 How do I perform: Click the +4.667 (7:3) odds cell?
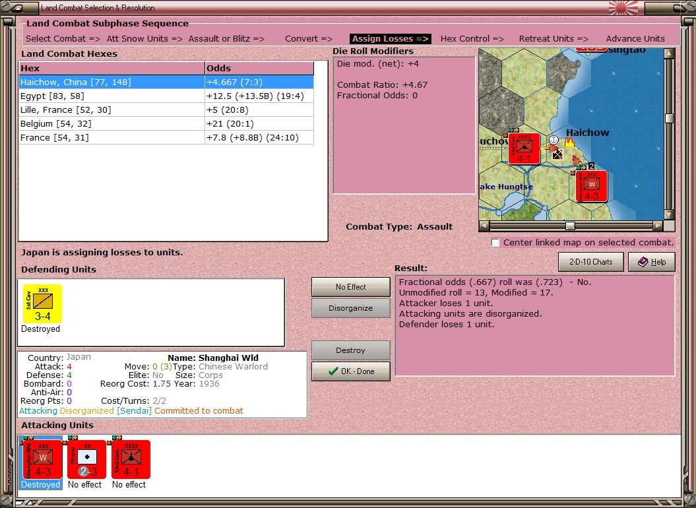pos(259,82)
